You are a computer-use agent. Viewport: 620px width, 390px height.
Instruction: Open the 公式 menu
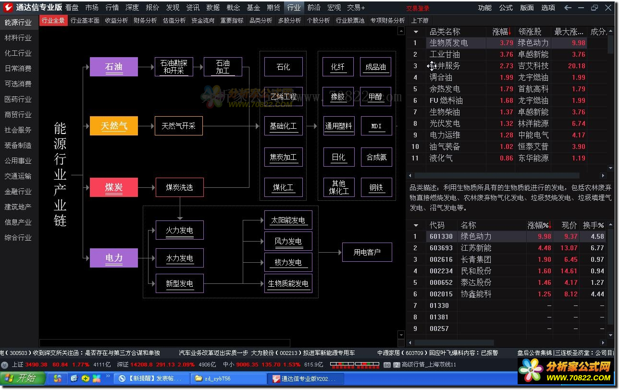(506, 8)
